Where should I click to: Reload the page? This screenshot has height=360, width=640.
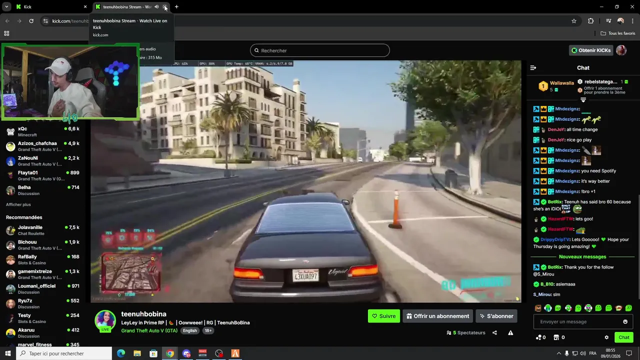coord(31,21)
